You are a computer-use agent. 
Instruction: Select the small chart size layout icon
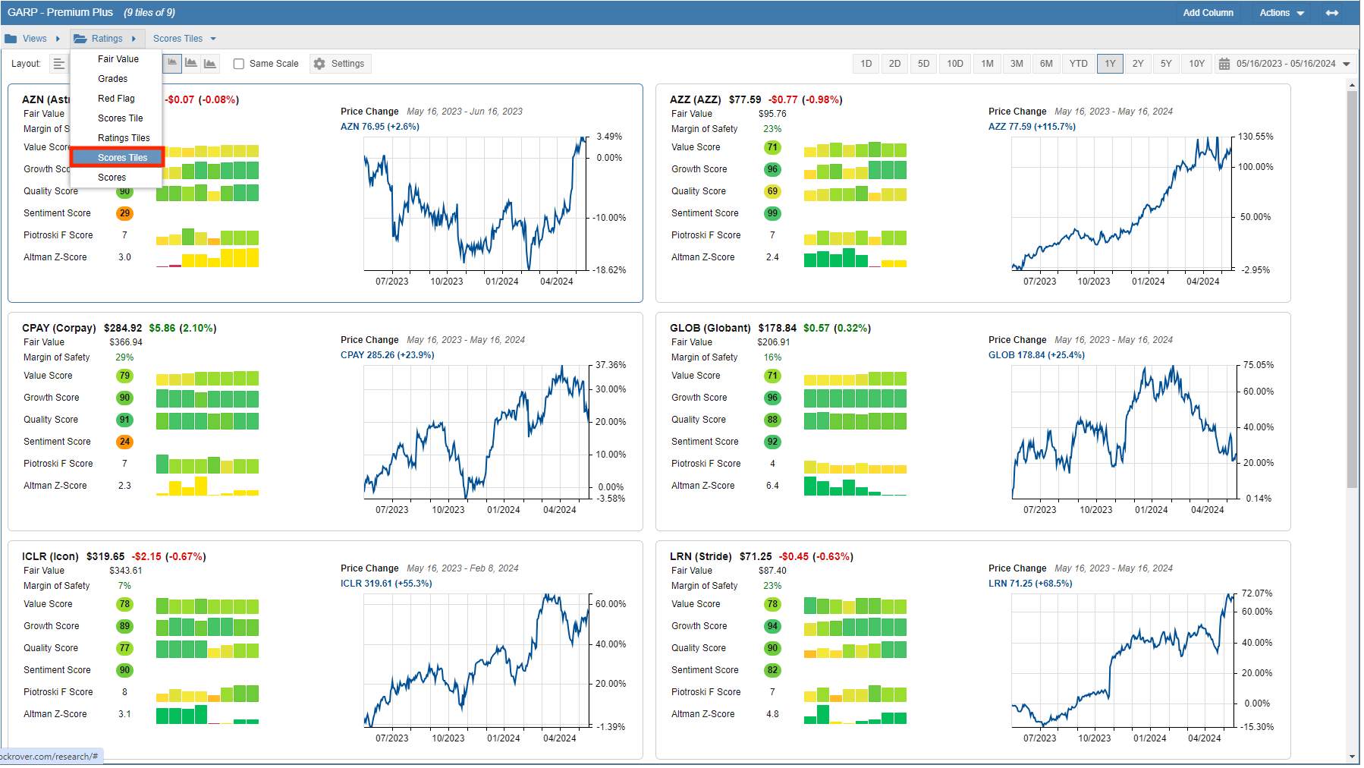click(173, 64)
